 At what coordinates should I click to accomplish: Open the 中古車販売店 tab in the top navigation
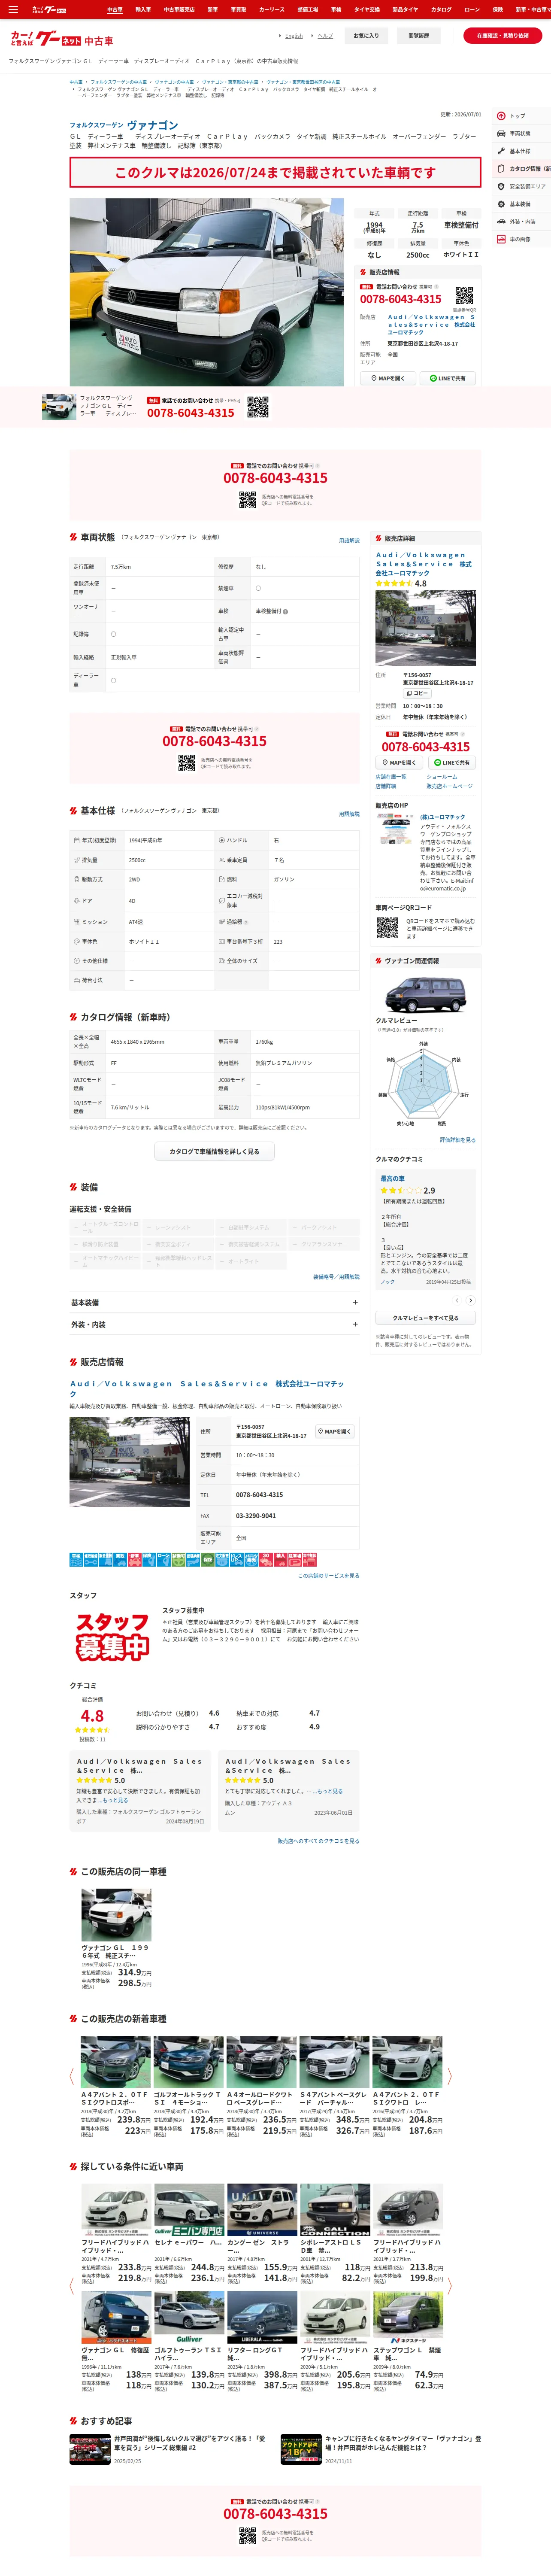click(179, 9)
